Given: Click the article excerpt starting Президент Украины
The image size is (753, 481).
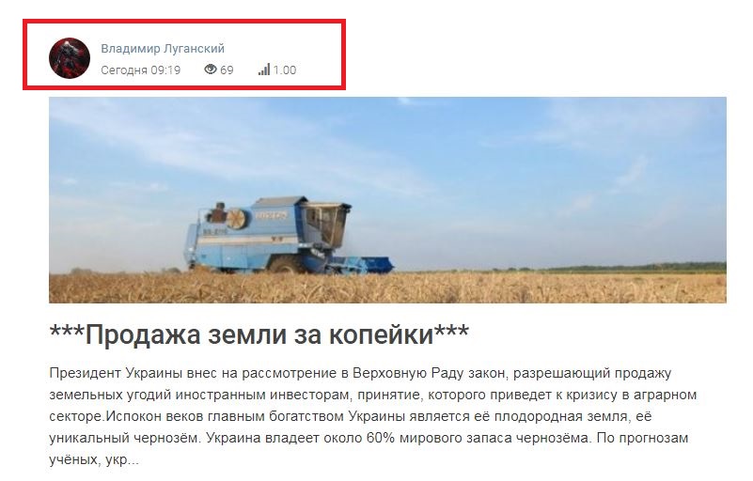Looking at the screenshot, I should pyautogui.click(x=372, y=416).
